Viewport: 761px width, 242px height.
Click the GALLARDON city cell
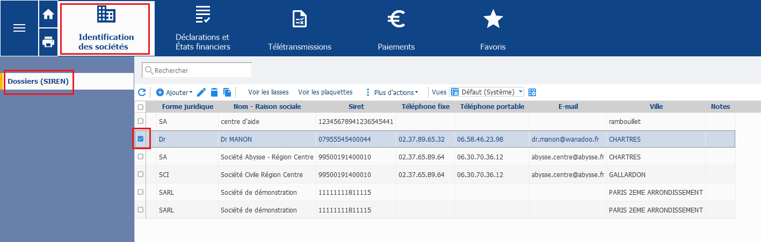coord(656,174)
